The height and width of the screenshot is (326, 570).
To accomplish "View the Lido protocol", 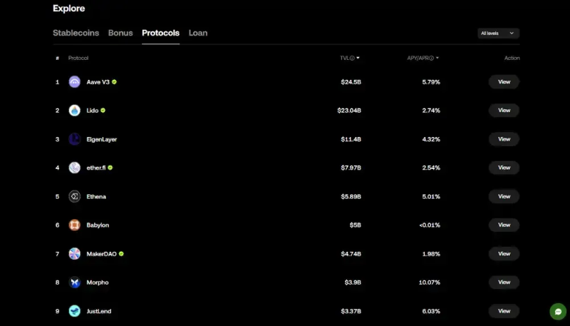I will coord(504,111).
